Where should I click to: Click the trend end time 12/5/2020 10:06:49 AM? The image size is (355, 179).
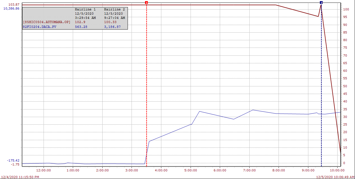(x=335, y=177)
